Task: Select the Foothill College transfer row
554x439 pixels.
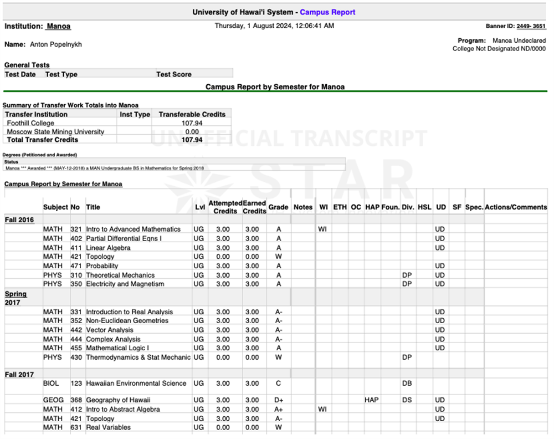Action: point(117,123)
